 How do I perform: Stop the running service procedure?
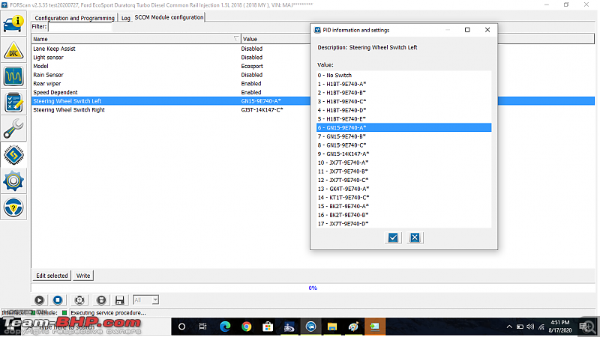point(58,300)
